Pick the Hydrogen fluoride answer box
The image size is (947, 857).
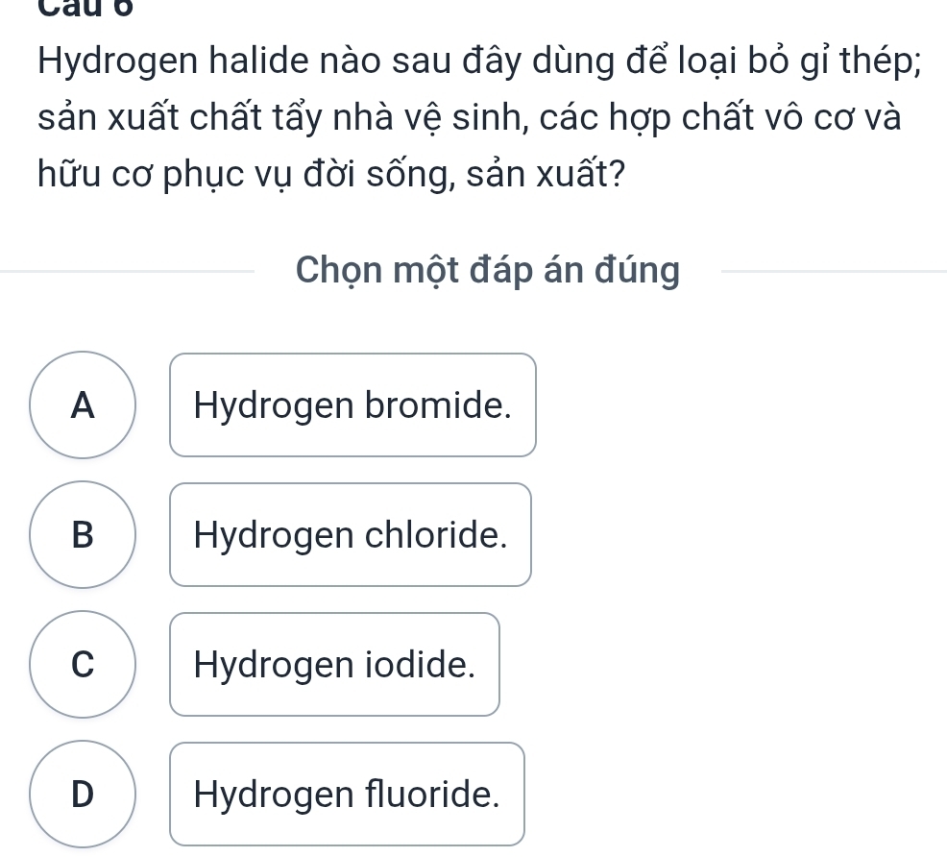(x=348, y=795)
